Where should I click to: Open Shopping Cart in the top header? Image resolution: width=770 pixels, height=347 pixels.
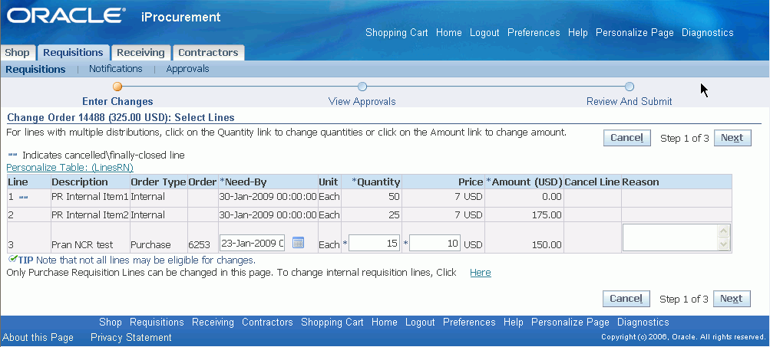pyautogui.click(x=397, y=32)
